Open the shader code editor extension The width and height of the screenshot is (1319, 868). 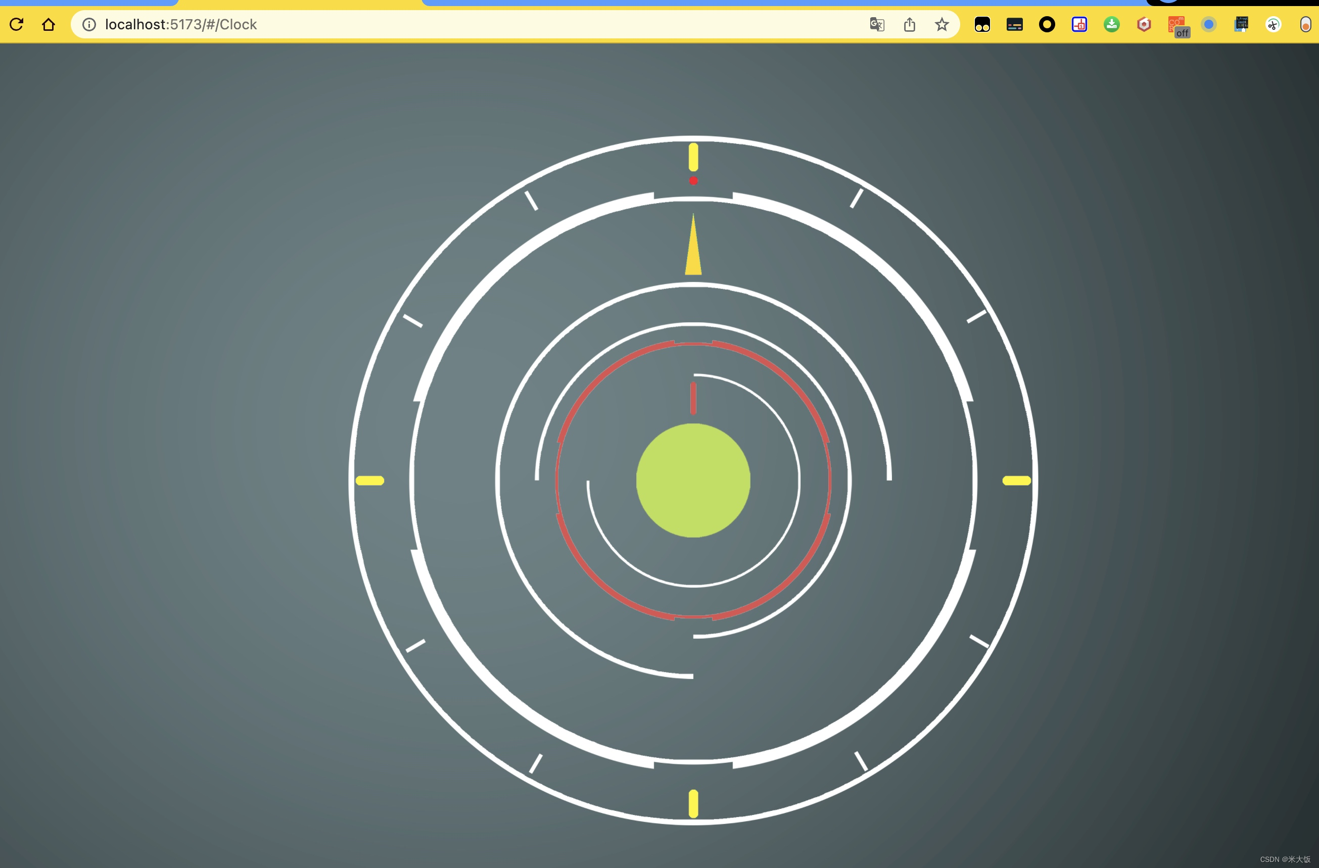[1241, 24]
